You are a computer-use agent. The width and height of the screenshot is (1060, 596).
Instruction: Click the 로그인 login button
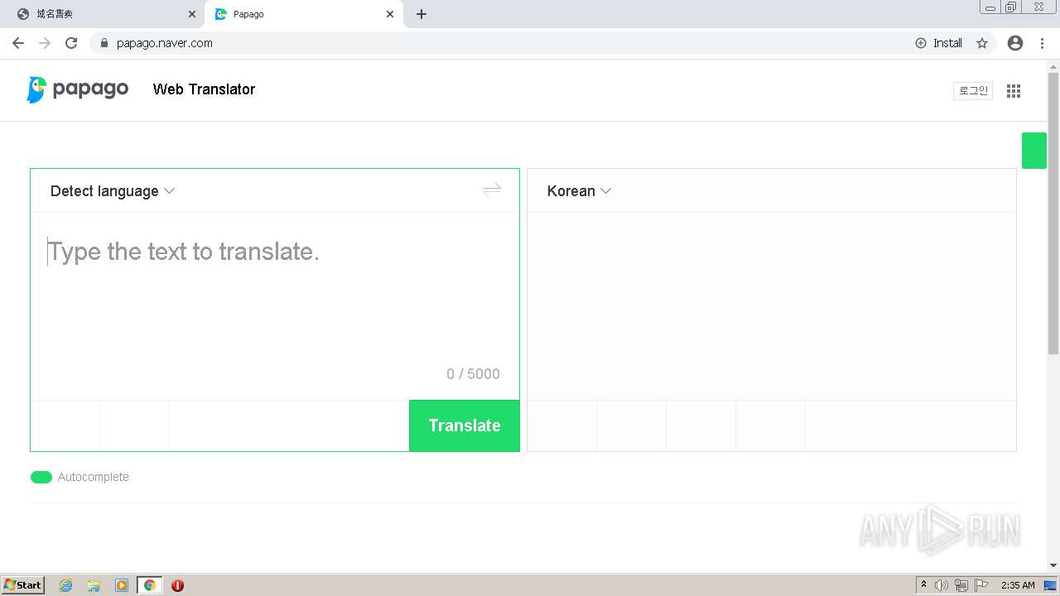(973, 91)
